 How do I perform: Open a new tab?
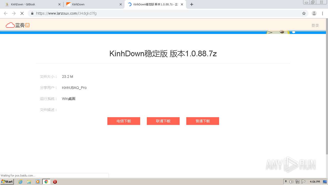click(x=192, y=4)
